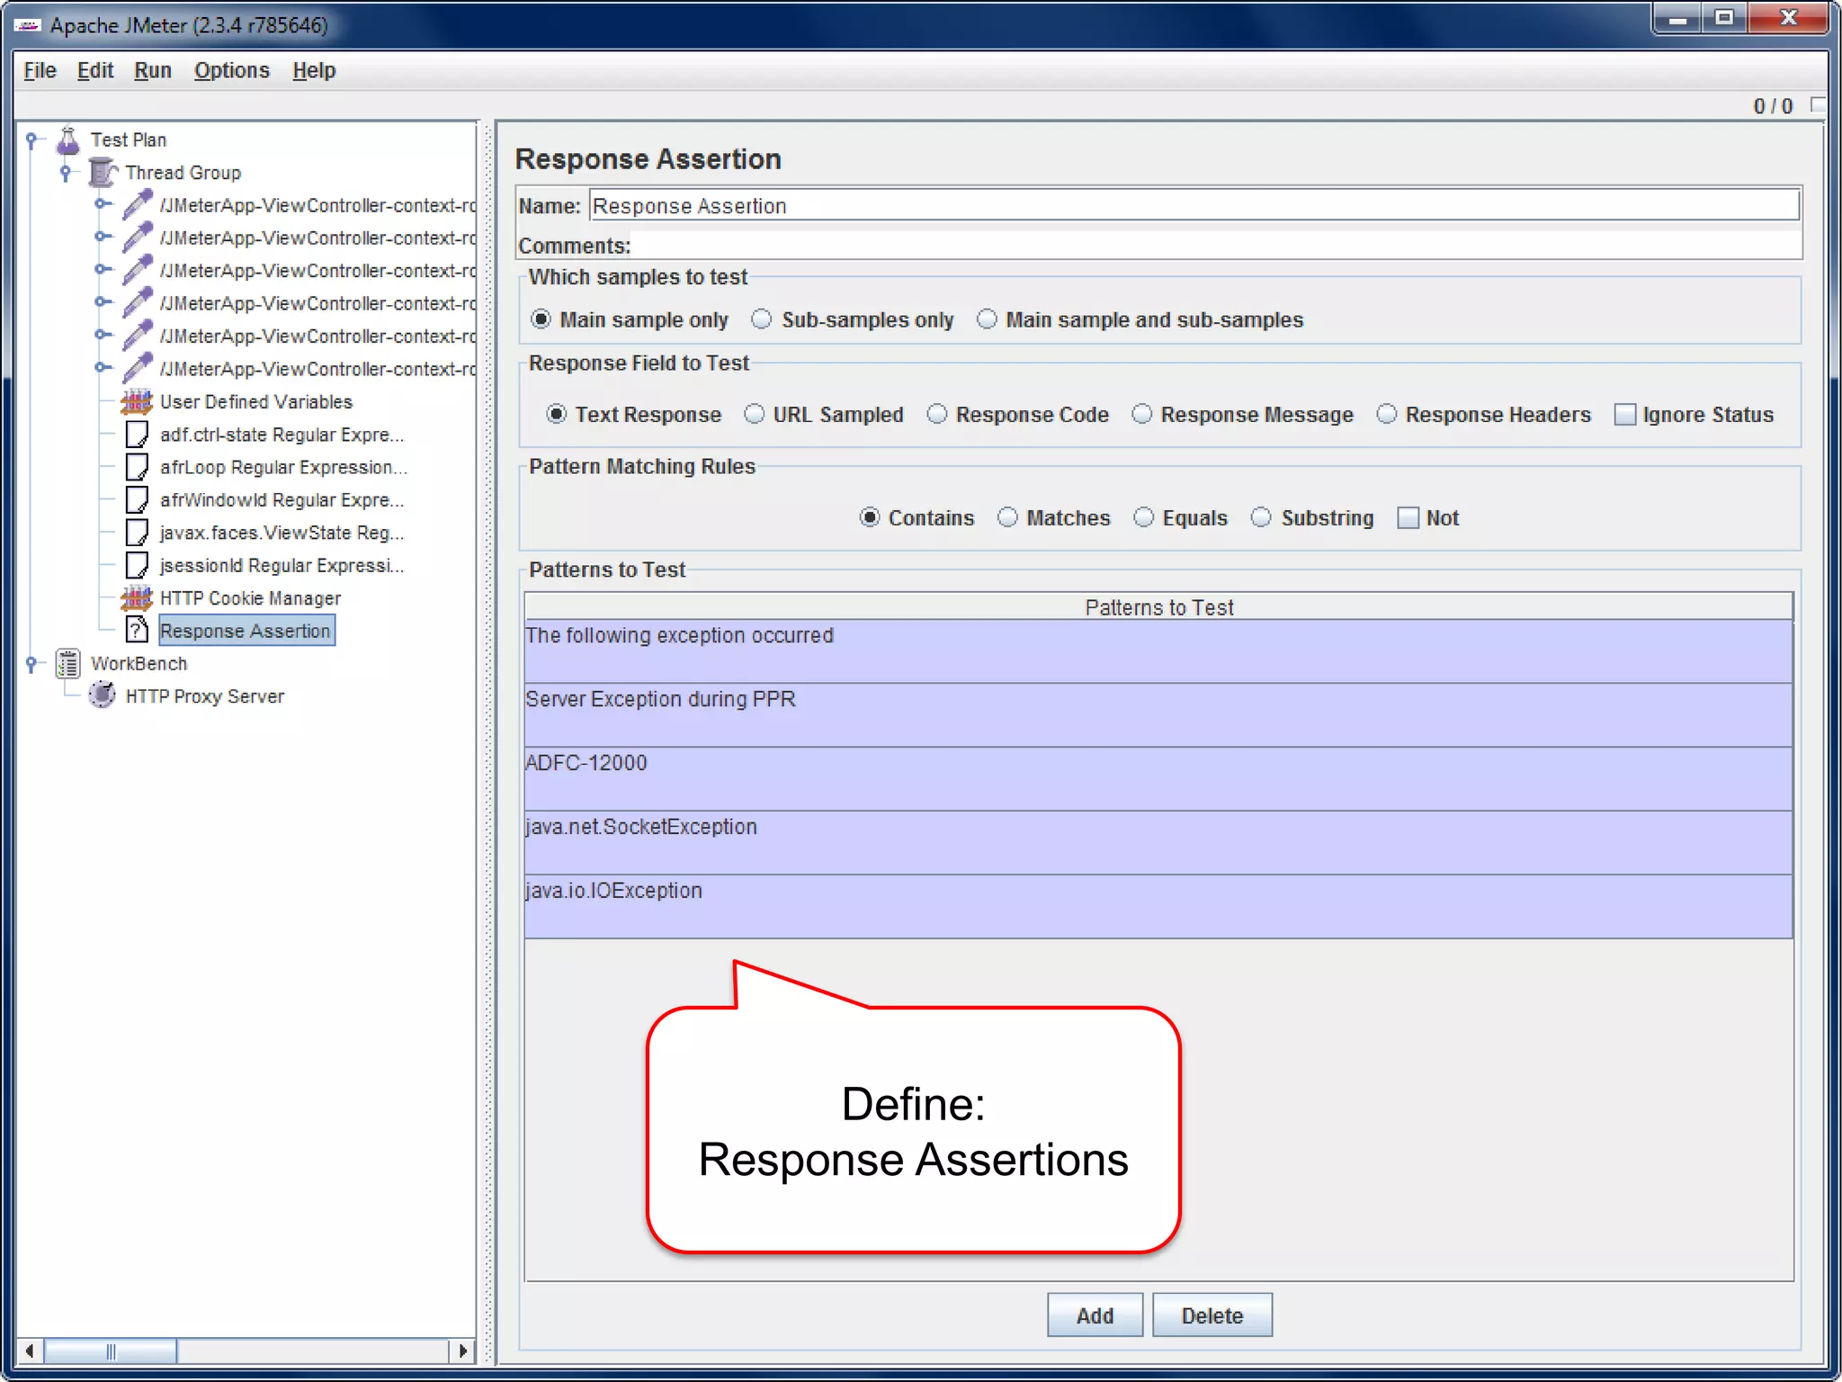The width and height of the screenshot is (1842, 1382).
Task: Select 'User Defined Variables' in tree
Action: (x=255, y=401)
